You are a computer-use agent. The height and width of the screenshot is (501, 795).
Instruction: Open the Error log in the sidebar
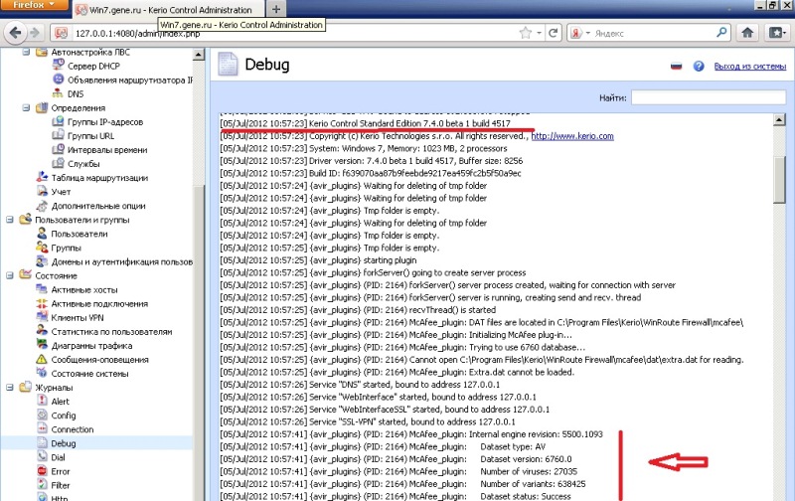click(61, 471)
